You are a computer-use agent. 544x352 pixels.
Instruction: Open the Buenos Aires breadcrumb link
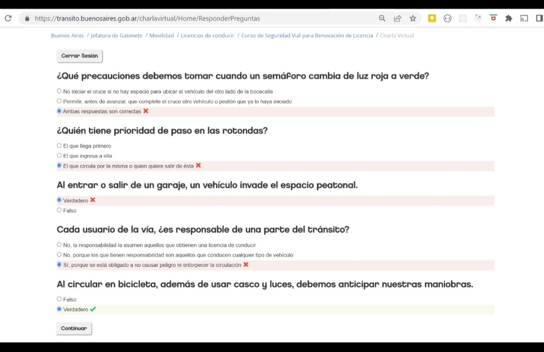coord(67,35)
